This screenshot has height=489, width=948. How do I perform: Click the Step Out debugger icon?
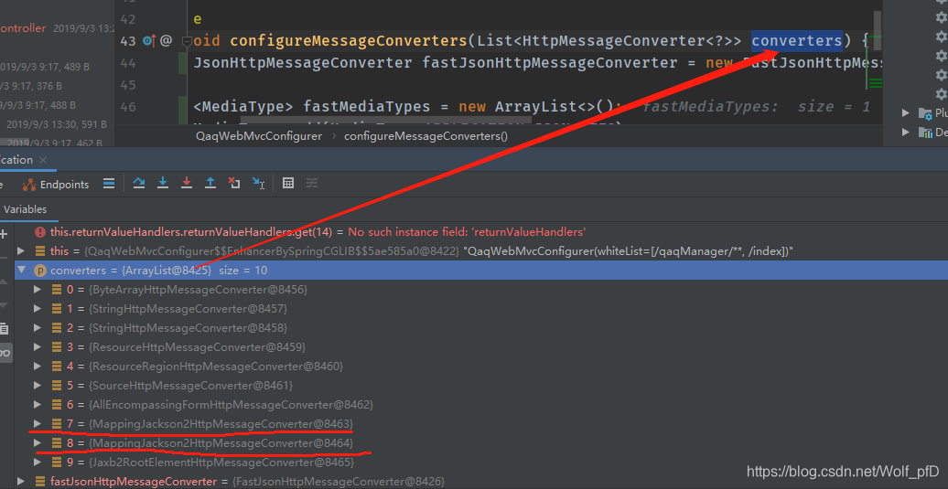[x=210, y=183]
